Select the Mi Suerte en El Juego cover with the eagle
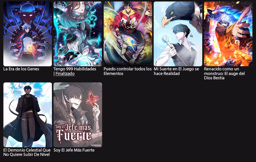Viewport: 256px width, 162px height. [178, 34]
